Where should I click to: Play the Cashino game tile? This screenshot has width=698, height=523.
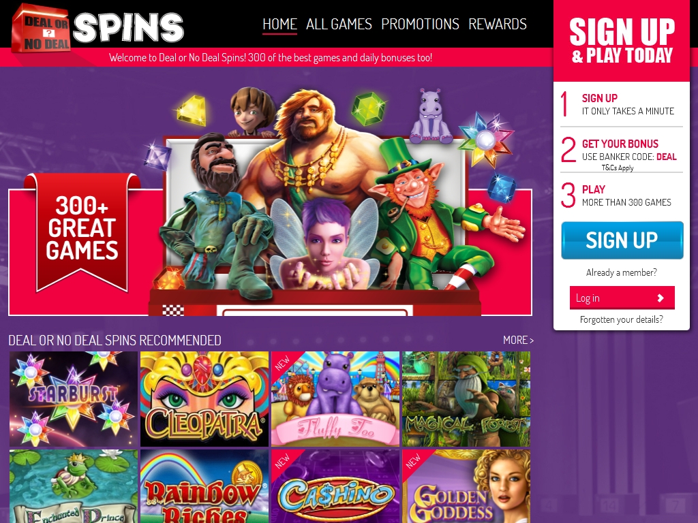point(335,486)
